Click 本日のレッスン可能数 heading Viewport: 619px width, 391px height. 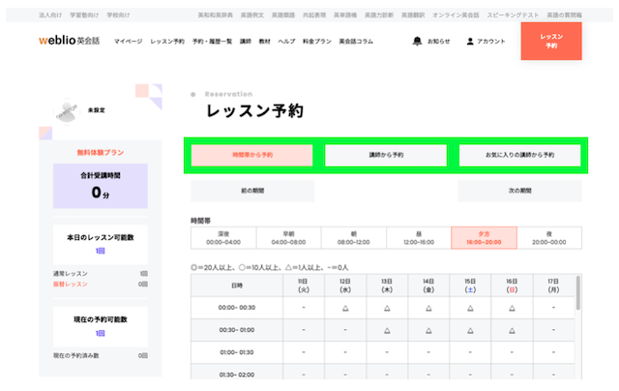point(101,237)
